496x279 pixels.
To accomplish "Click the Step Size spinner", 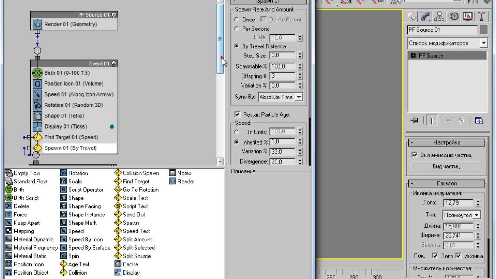I will tap(300, 55).
